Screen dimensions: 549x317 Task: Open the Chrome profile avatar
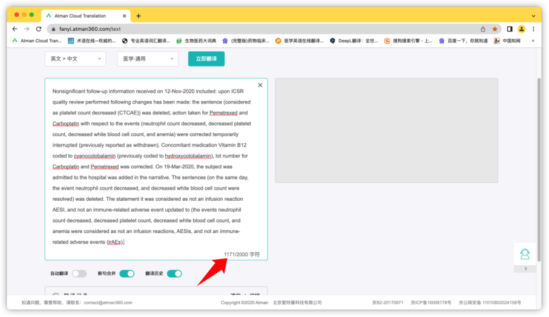tap(521, 29)
